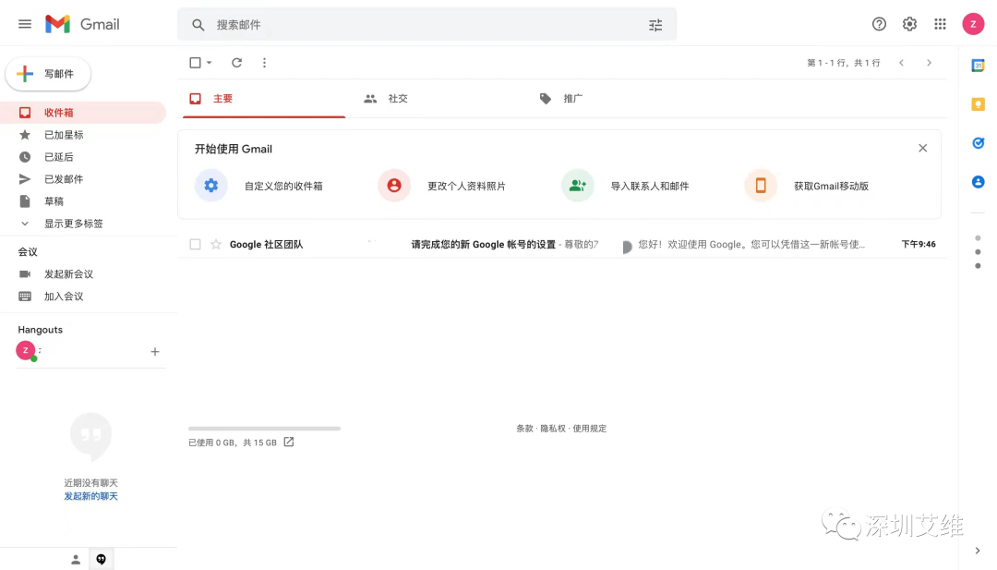The width and height of the screenshot is (997, 570).
Task: Refresh the inbox
Action: pos(236,62)
